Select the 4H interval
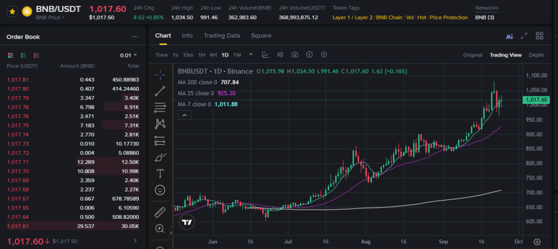This screenshot has width=558, height=249. (x=213, y=55)
